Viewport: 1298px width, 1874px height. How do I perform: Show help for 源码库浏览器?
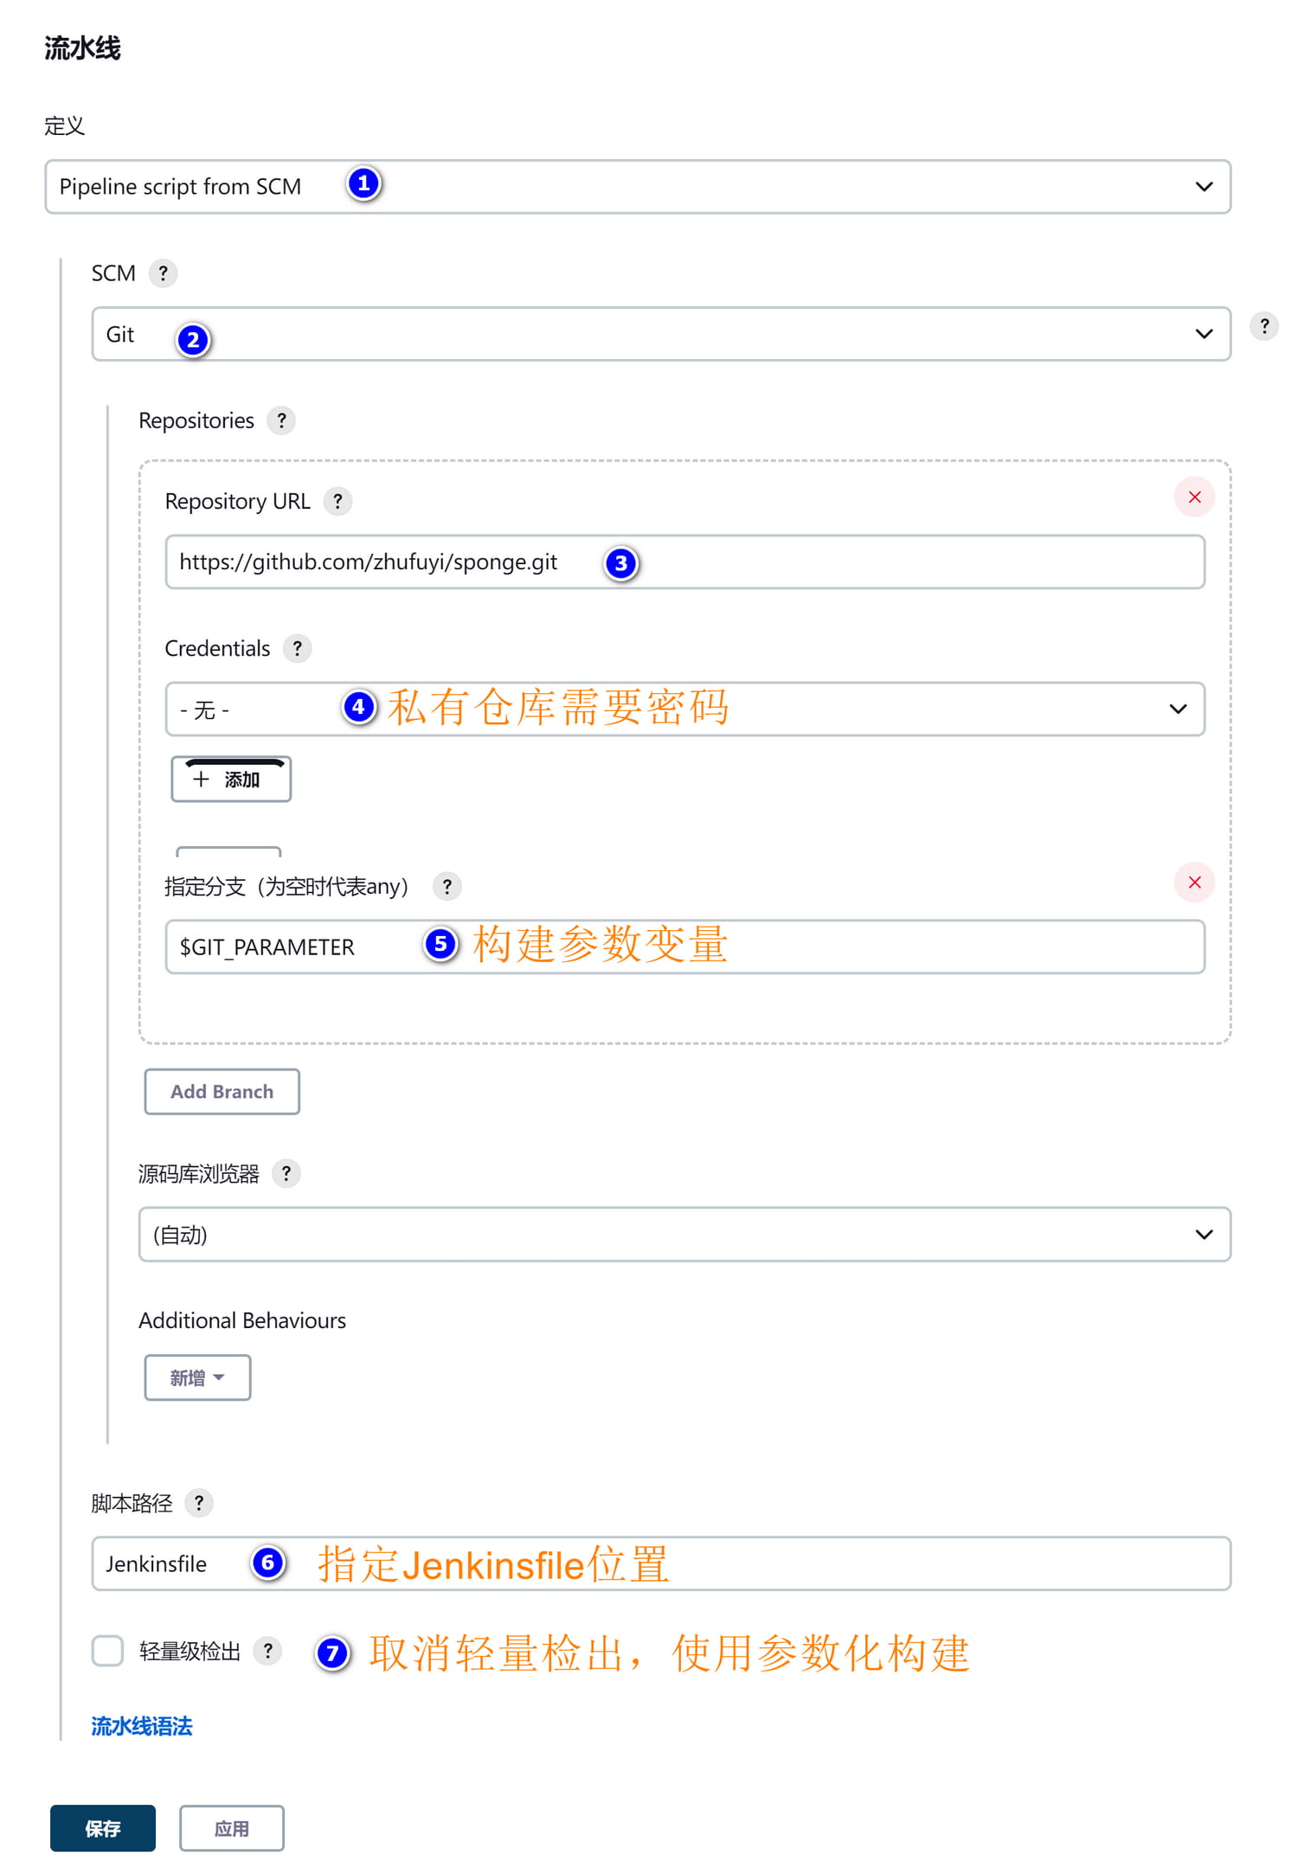(286, 1173)
